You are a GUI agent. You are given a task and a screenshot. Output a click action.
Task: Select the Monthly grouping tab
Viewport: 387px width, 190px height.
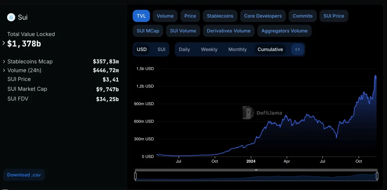pos(237,49)
